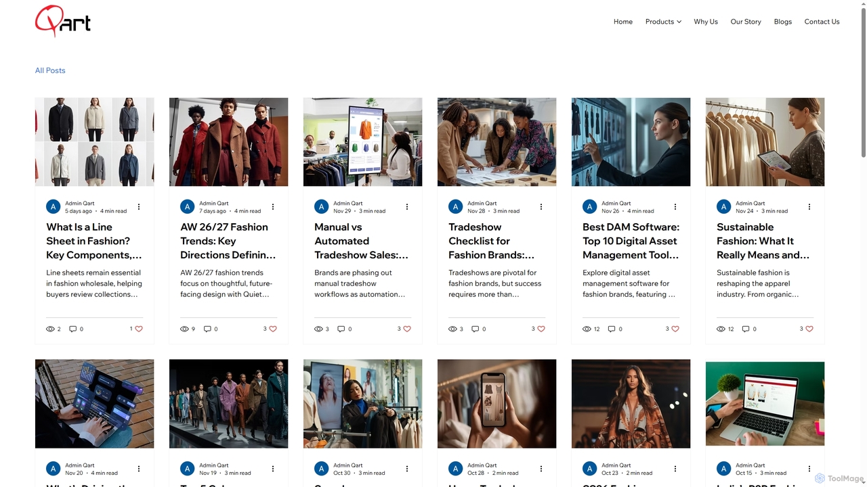This screenshot has height=487, width=867.
Task: Click author avatar on Tradeshow Checklist post
Action: coord(456,207)
